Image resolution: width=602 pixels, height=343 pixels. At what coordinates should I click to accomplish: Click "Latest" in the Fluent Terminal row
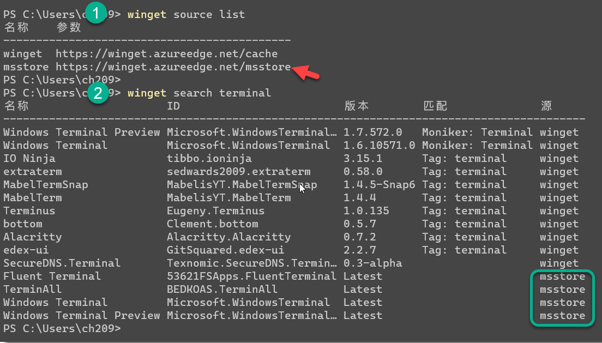click(363, 276)
